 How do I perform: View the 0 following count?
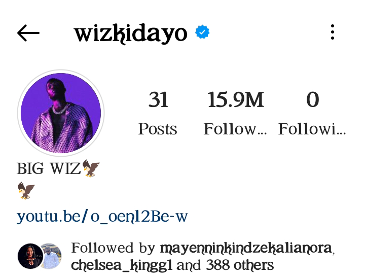pyautogui.click(x=312, y=99)
